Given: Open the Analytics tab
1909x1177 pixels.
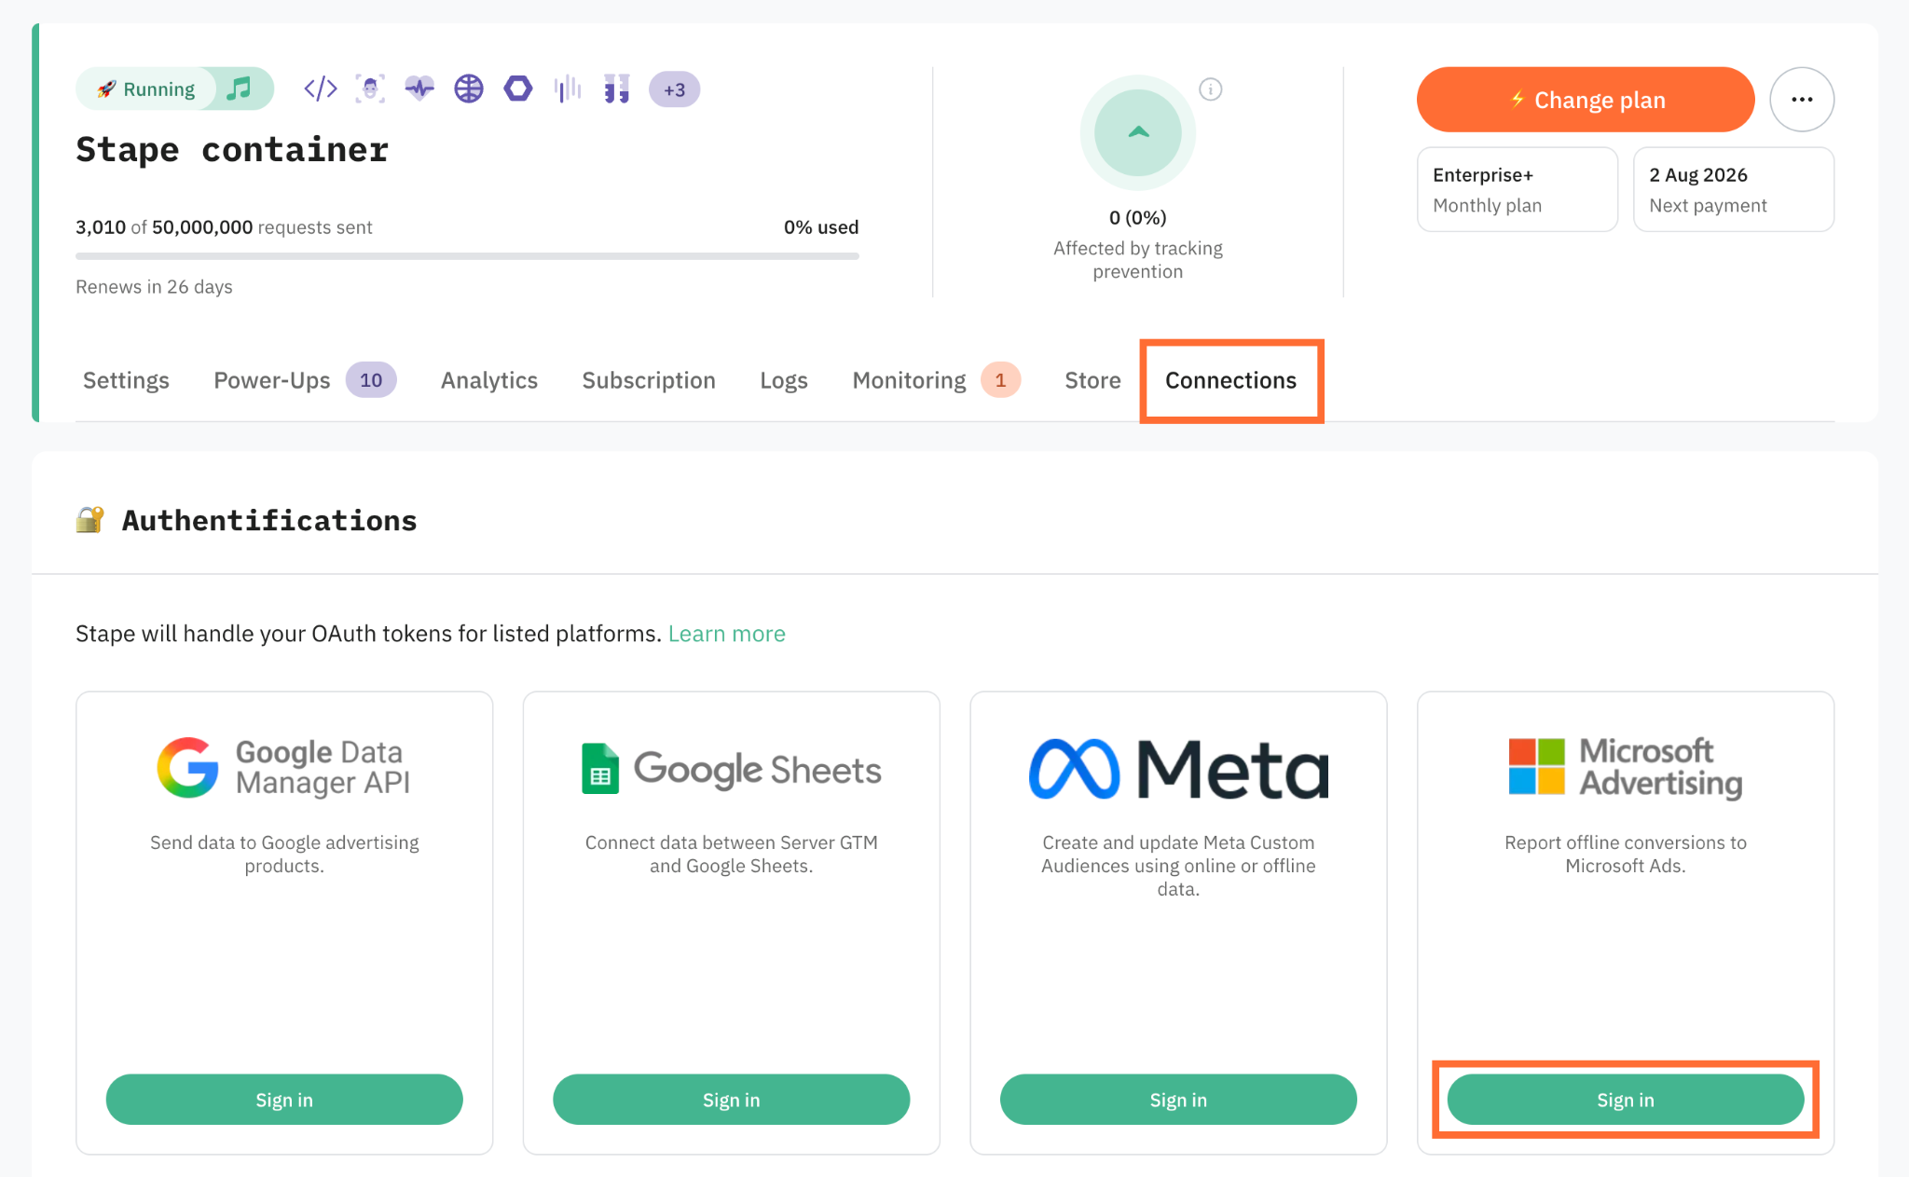Looking at the screenshot, I should point(489,380).
